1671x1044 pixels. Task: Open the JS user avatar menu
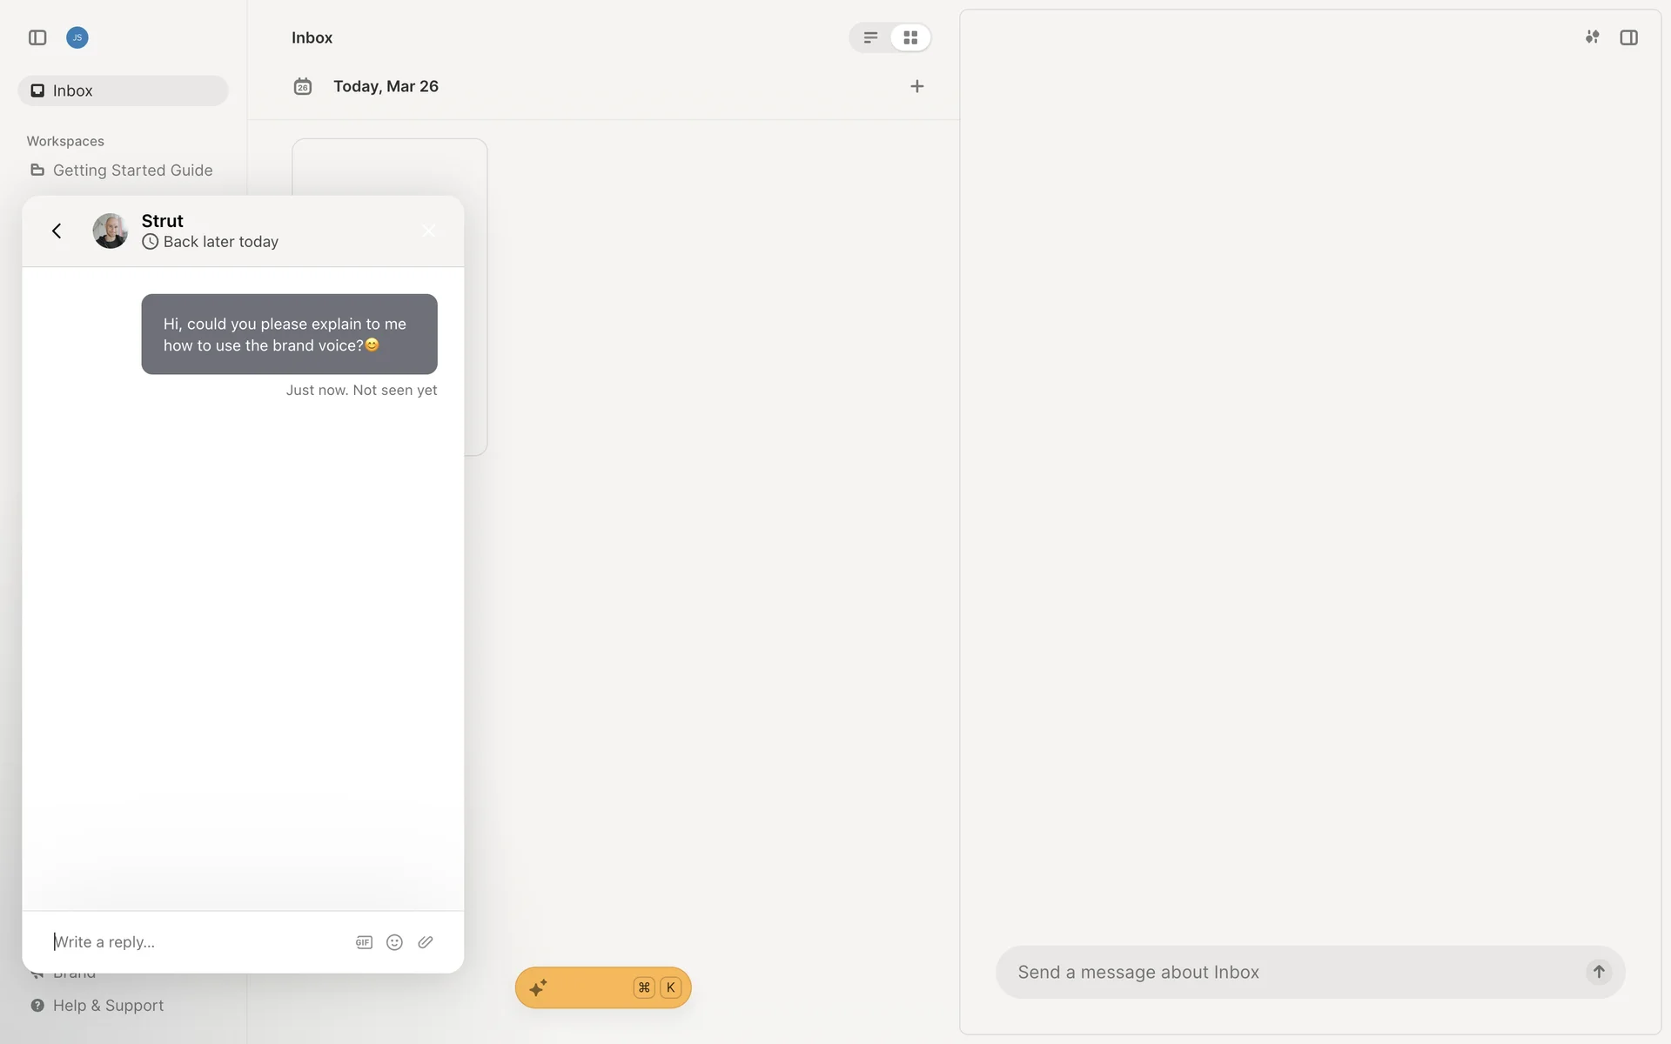pyautogui.click(x=77, y=37)
